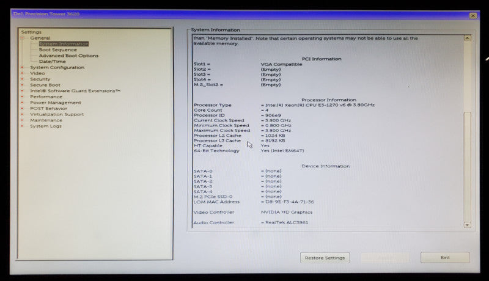Viewport: 489px width, 281px height.
Task: Expand the Secure Boot node
Action: point(22,85)
